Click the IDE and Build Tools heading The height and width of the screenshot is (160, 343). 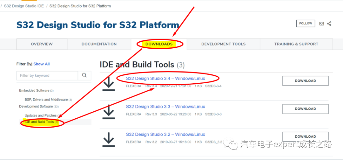coord(142,65)
